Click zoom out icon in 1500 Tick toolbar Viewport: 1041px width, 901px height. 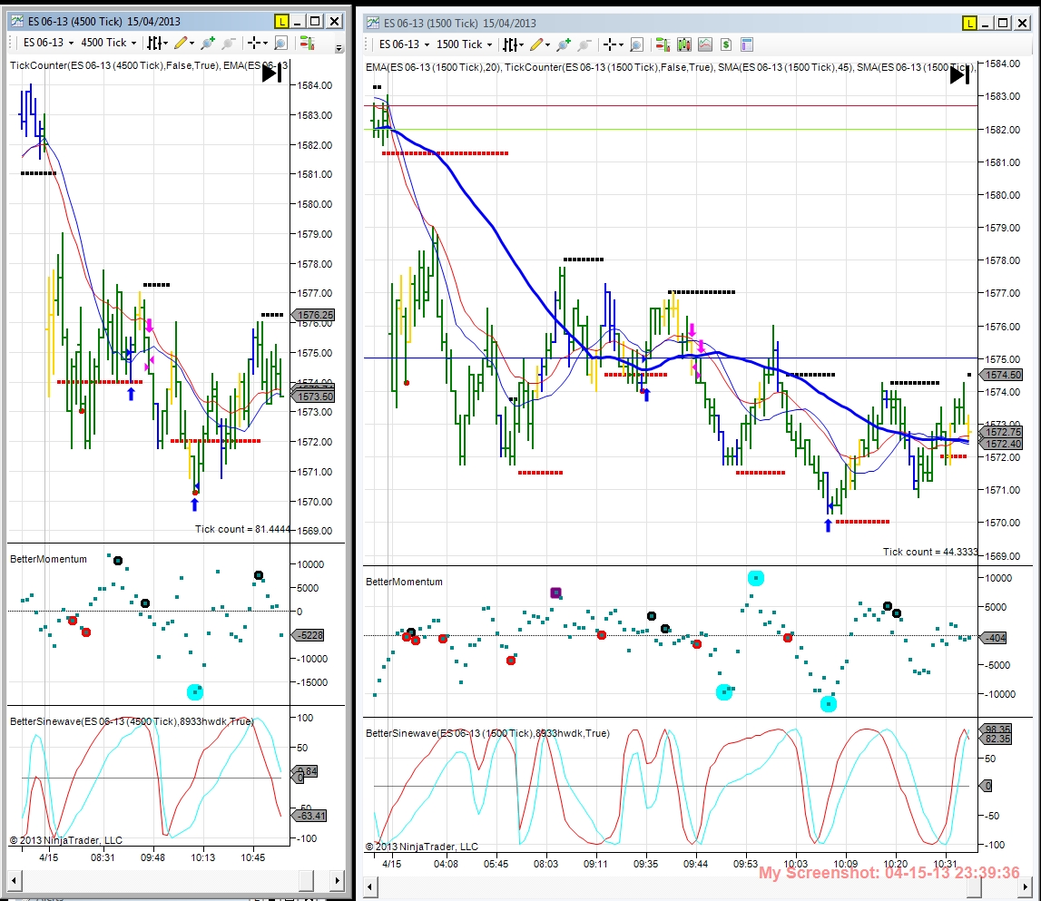click(584, 44)
